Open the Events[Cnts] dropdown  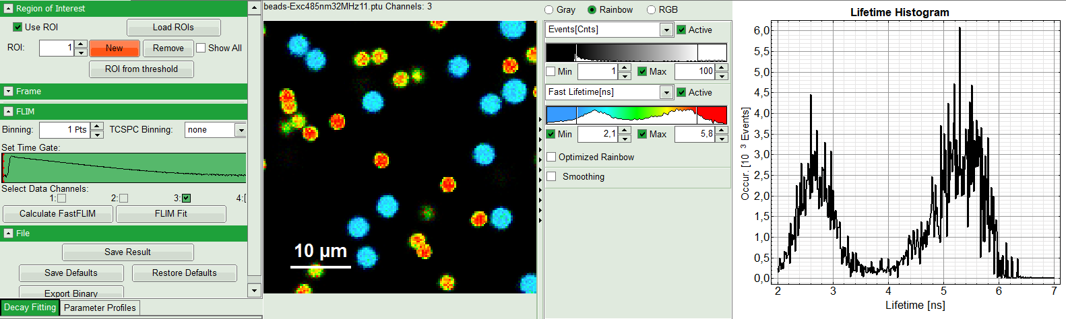[x=666, y=30]
